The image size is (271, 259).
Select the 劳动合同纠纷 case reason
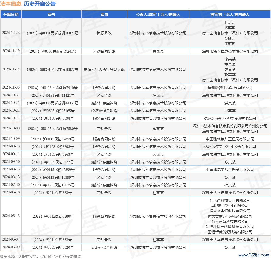104,51
